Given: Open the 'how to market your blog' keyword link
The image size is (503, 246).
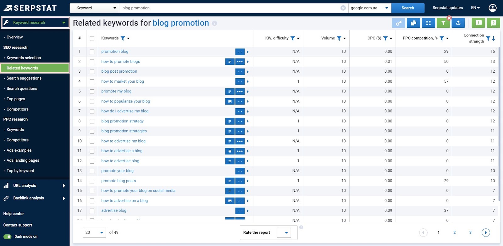Looking at the screenshot, I should pos(123,81).
